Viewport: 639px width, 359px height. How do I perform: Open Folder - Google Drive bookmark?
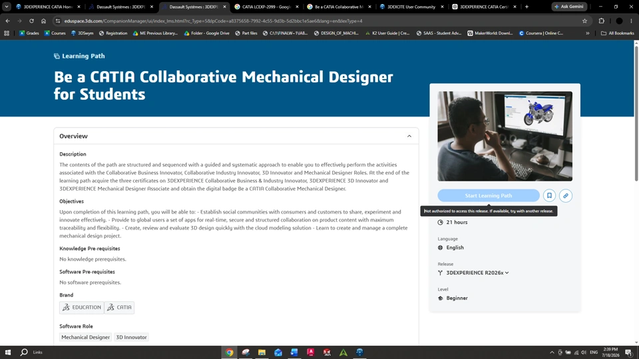(x=206, y=33)
